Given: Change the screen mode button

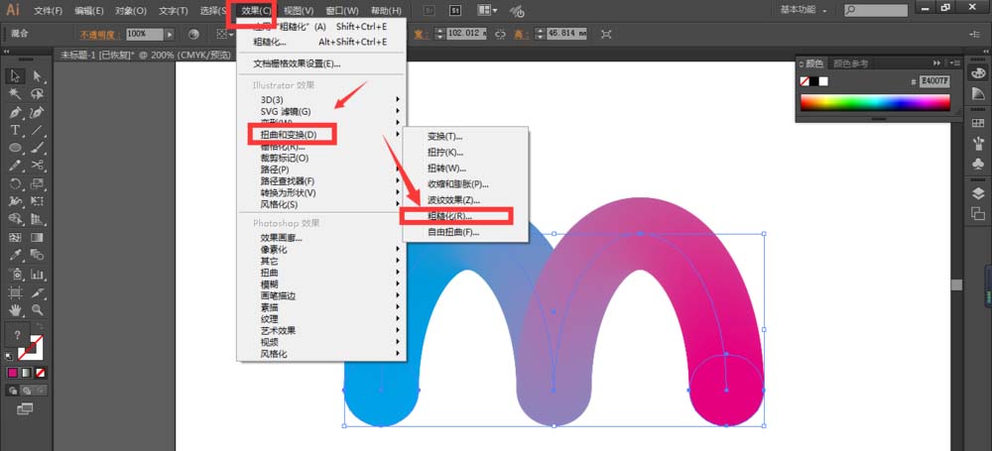Looking at the screenshot, I should point(25,410).
